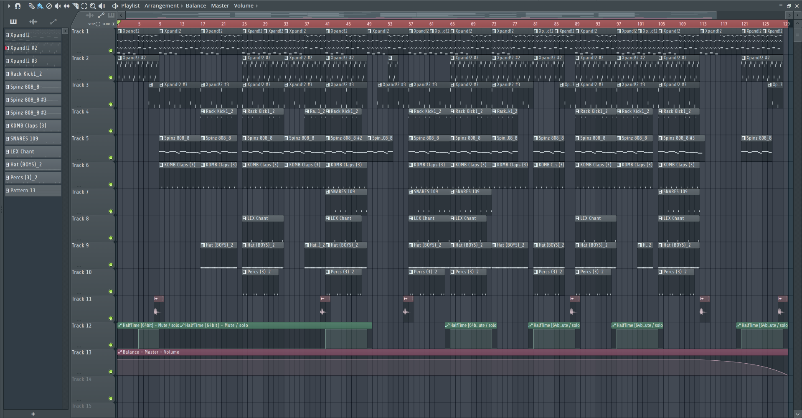This screenshot has height=418, width=802.
Task: Click the vertical track scrollbar handle
Action: (x=797, y=35)
